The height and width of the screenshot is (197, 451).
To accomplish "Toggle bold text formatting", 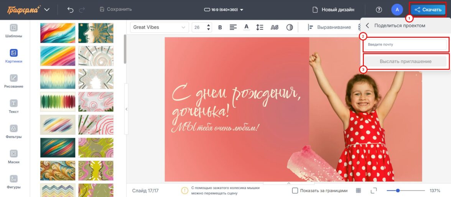I will click(x=220, y=27).
